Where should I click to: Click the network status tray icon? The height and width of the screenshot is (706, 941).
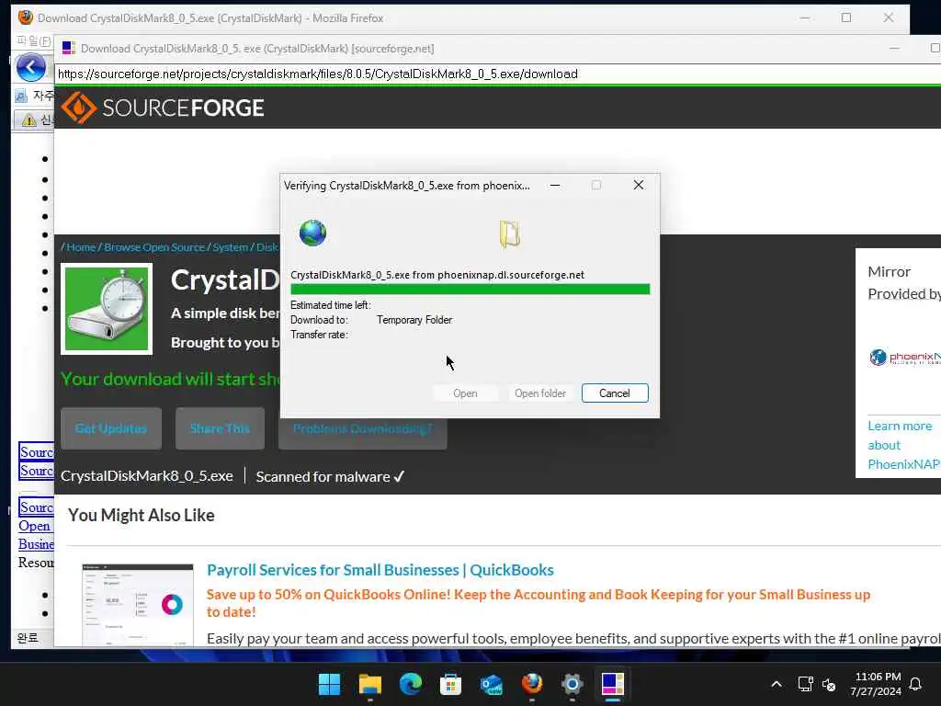(805, 684)
